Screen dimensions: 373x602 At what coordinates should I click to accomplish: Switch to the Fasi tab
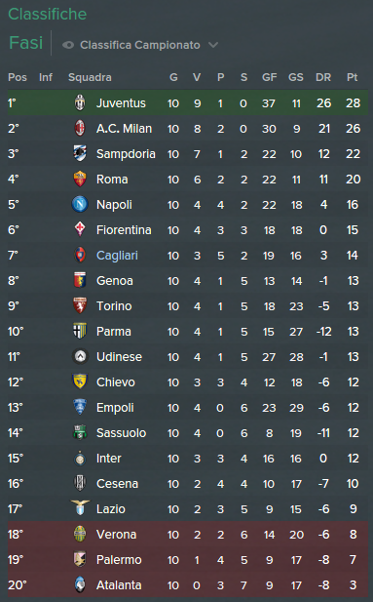click(x=25, y=43)
